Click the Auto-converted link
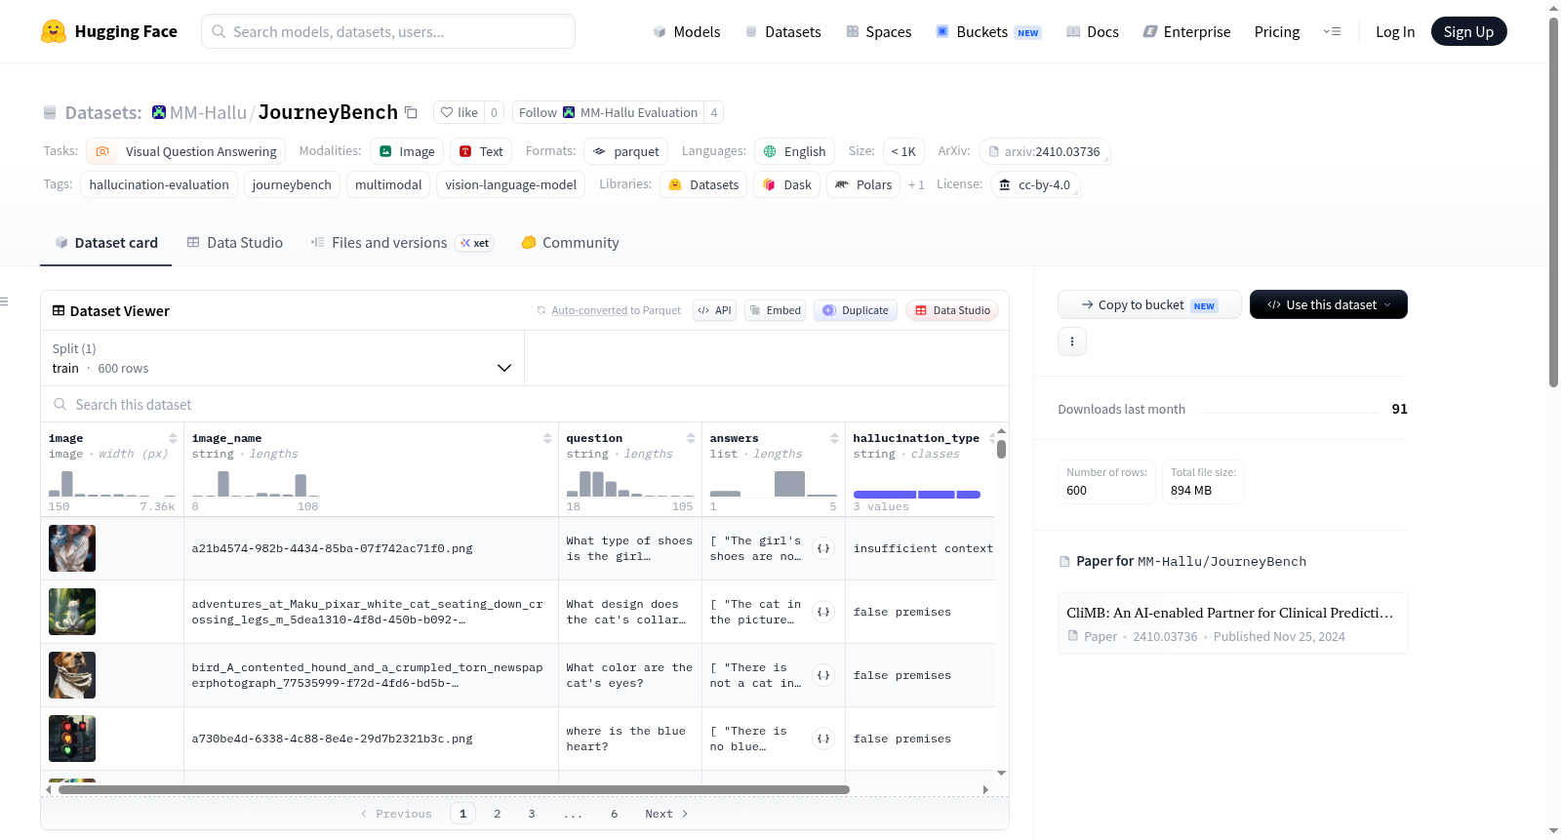 coord(589,310)
